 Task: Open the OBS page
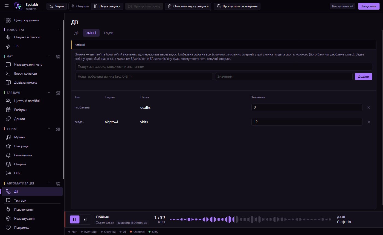coord(32,173)
